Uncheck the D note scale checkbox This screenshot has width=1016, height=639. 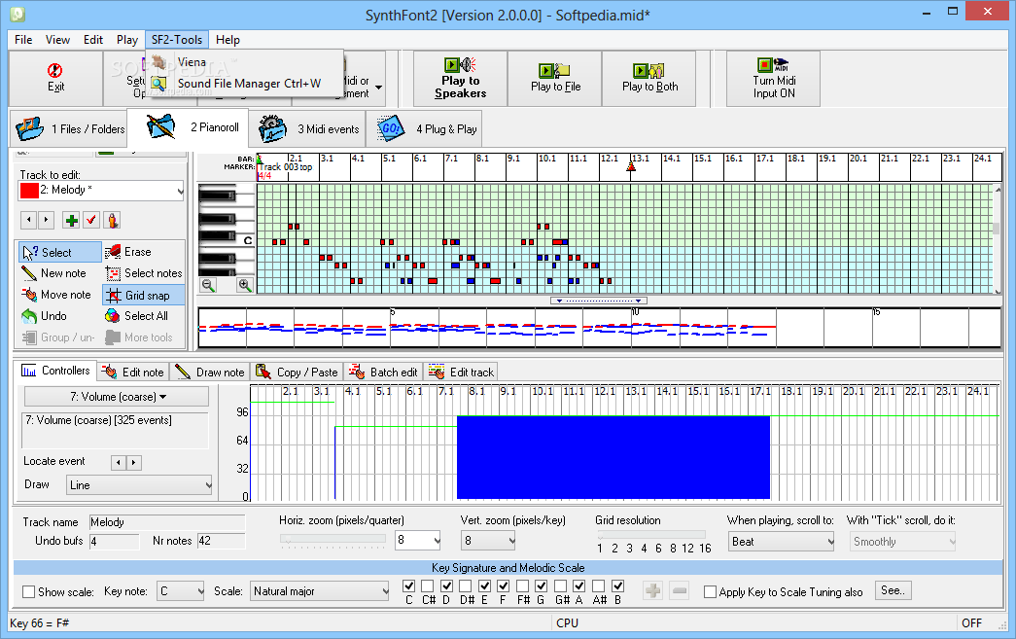click(446, 586)
